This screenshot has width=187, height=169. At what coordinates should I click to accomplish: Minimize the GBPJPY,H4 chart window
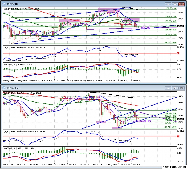point(168,4)
